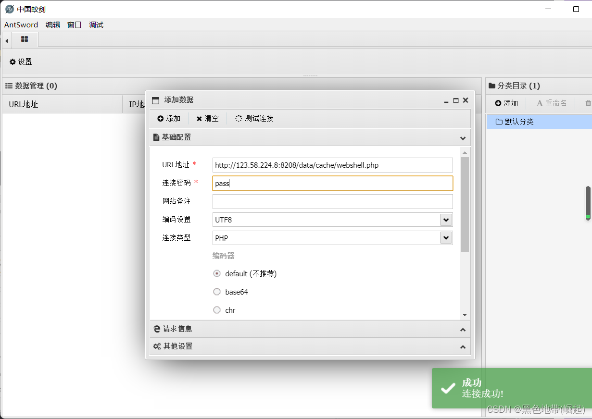
Task: Click the 分类目录 folder icon
Action: (492, 86)
